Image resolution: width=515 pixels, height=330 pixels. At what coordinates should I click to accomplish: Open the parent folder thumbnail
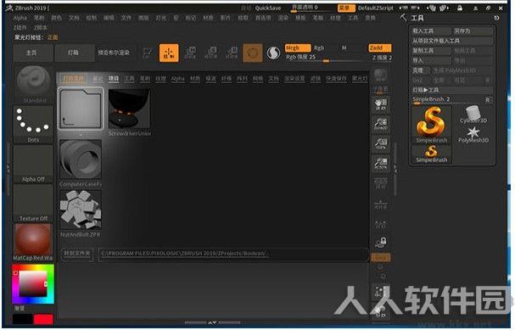pos(81,109)
